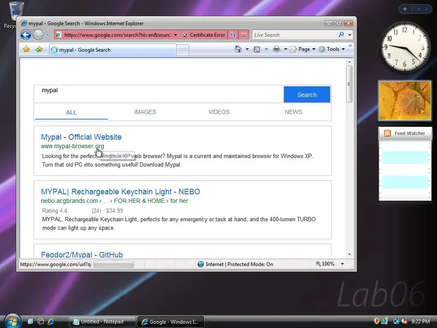Click the network connection tray icon

[396, 321]
